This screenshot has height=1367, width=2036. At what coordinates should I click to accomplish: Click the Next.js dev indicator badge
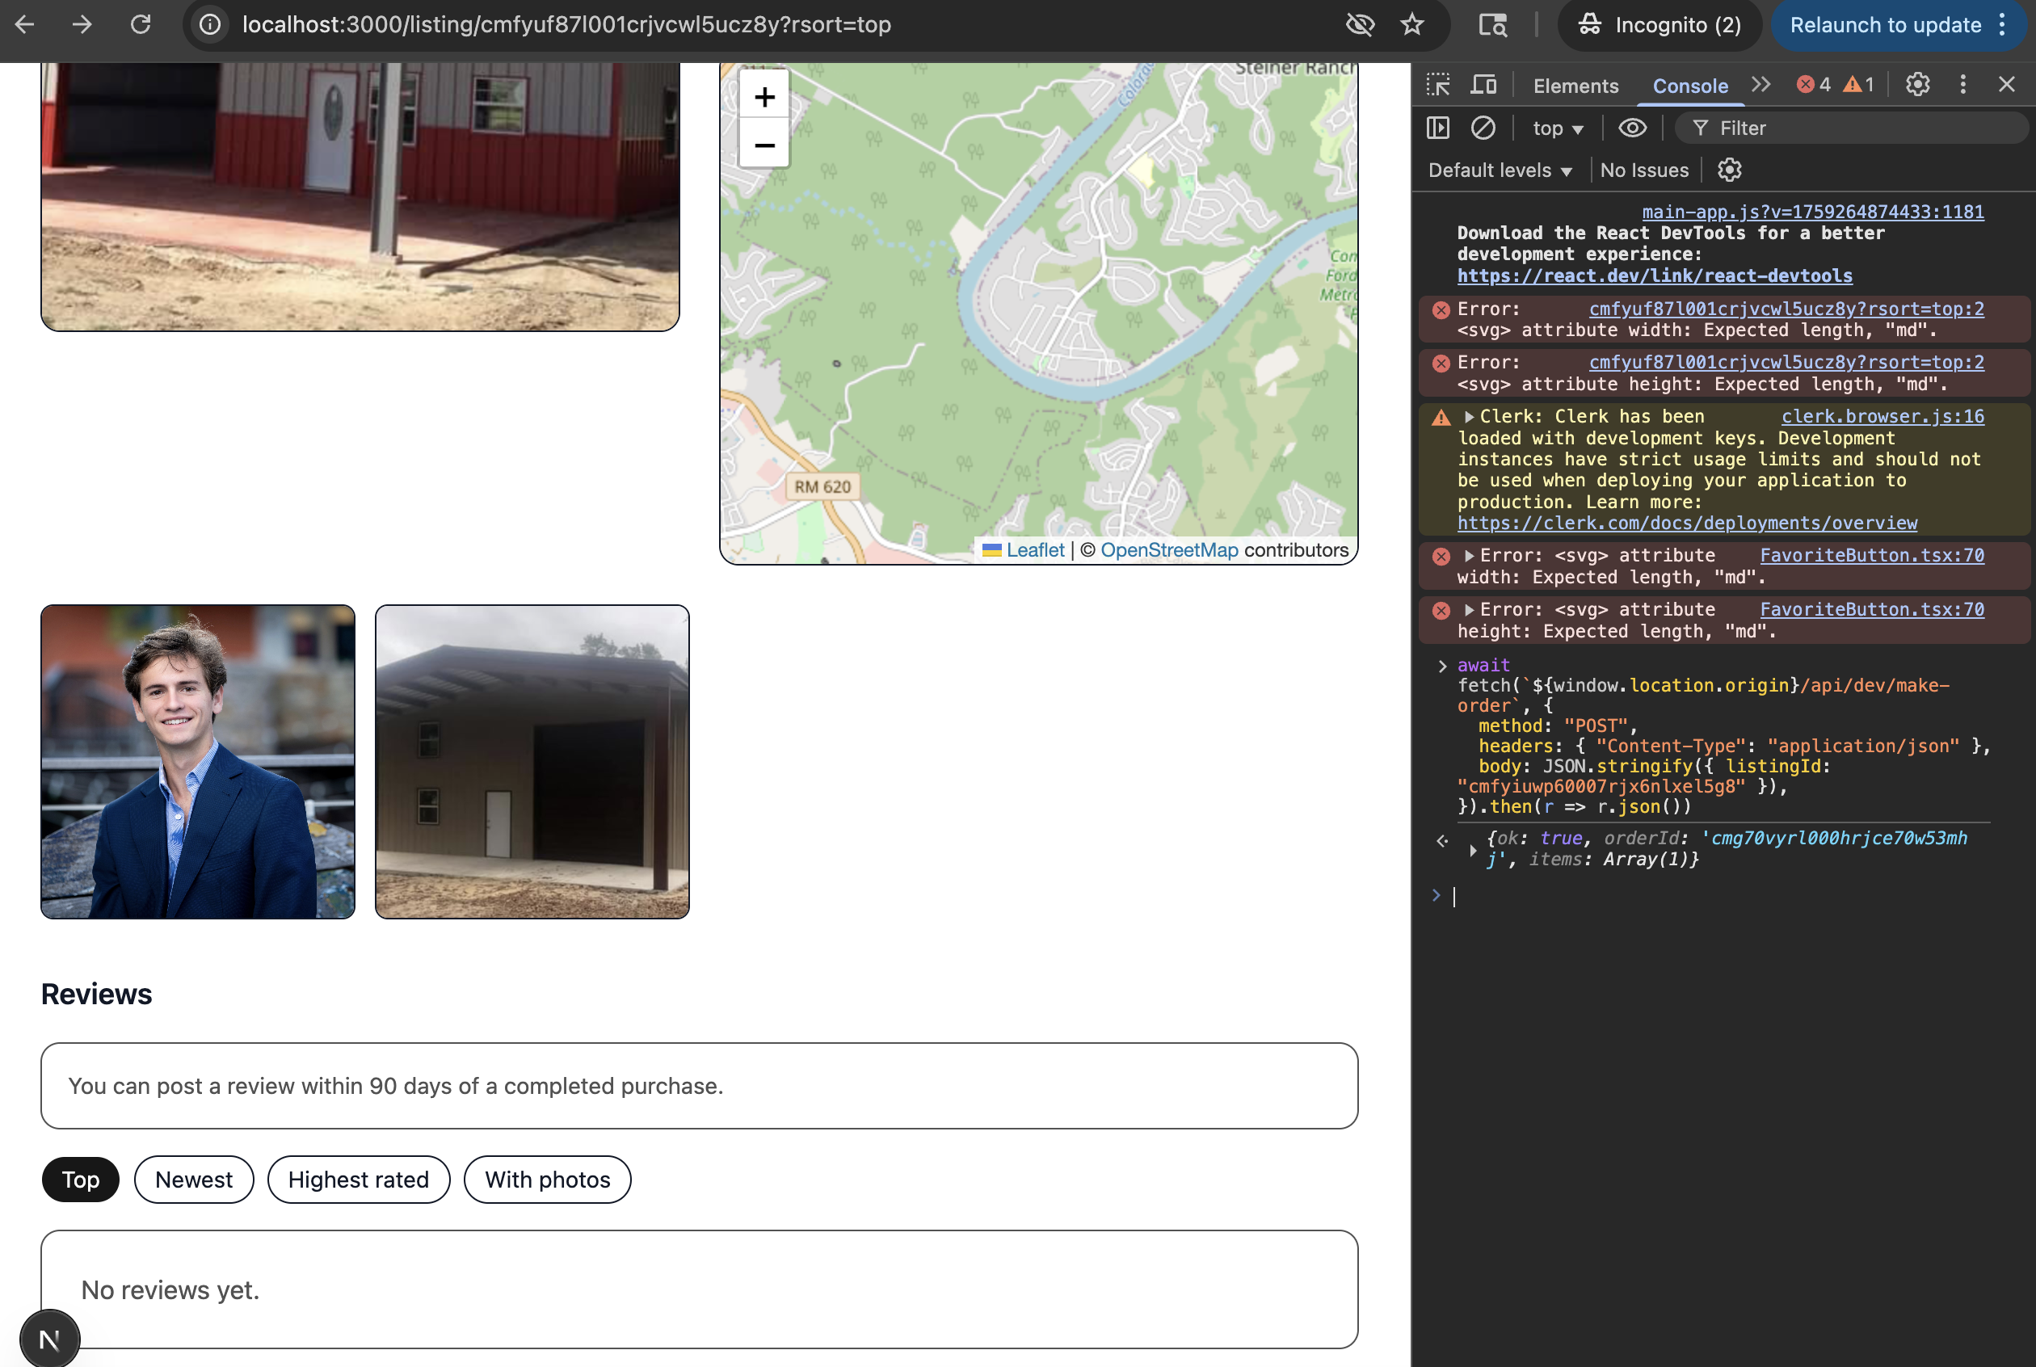49,1339
